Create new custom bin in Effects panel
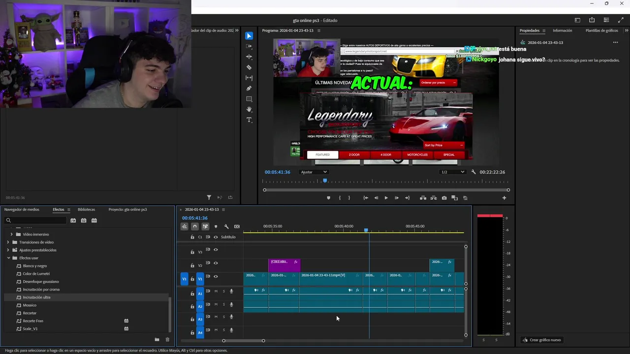 coord(157,340)
